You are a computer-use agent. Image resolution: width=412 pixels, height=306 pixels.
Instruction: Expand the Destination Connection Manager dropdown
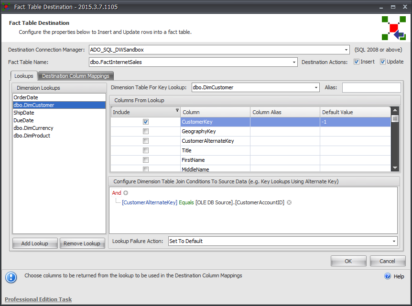(346, 50)
